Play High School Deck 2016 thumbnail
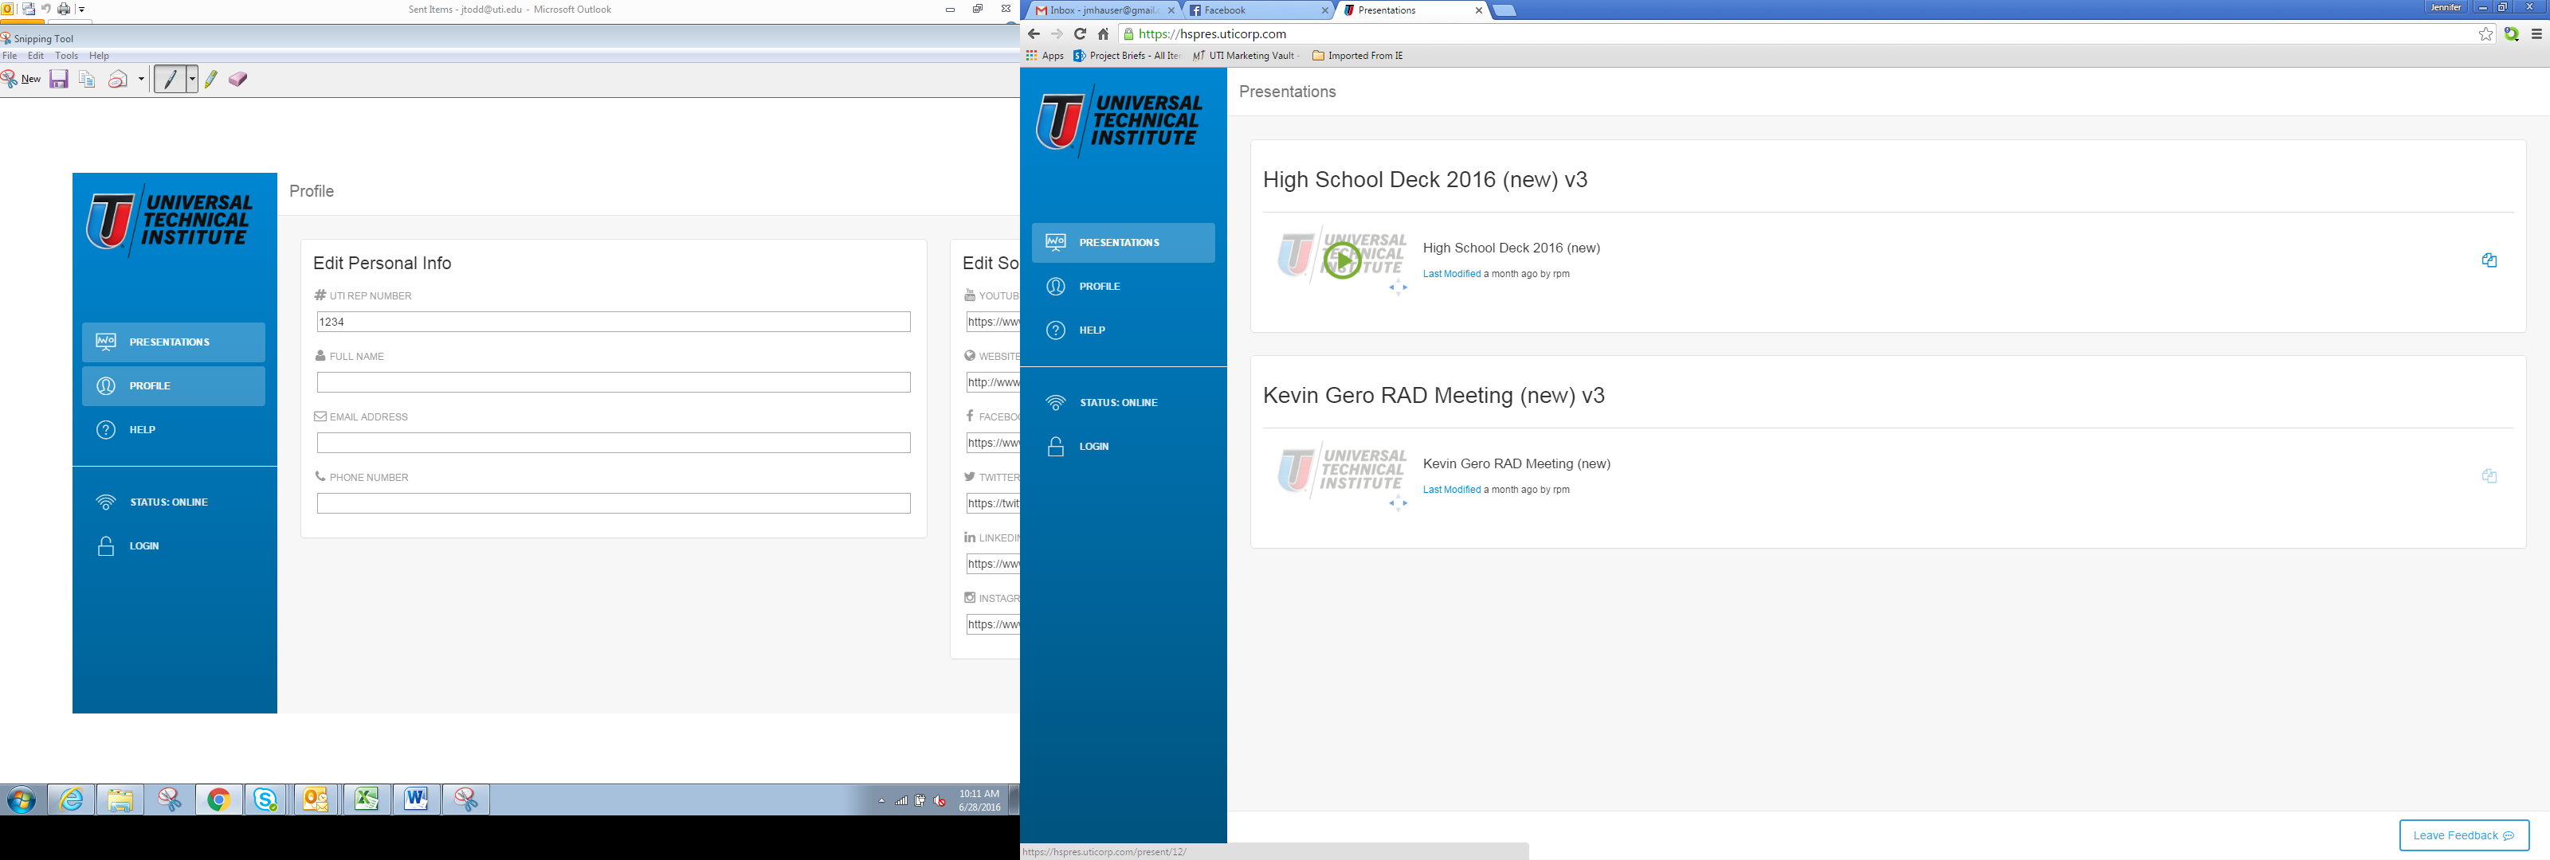 pos(1342,260)
